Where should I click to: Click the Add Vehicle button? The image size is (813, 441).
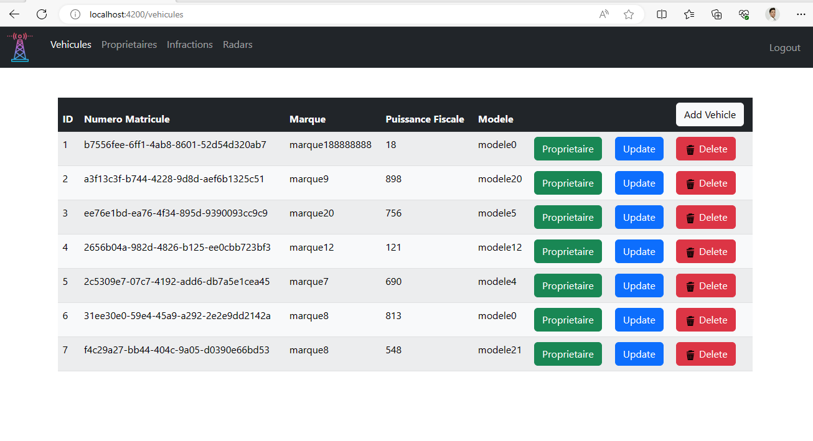coord(709,114)
